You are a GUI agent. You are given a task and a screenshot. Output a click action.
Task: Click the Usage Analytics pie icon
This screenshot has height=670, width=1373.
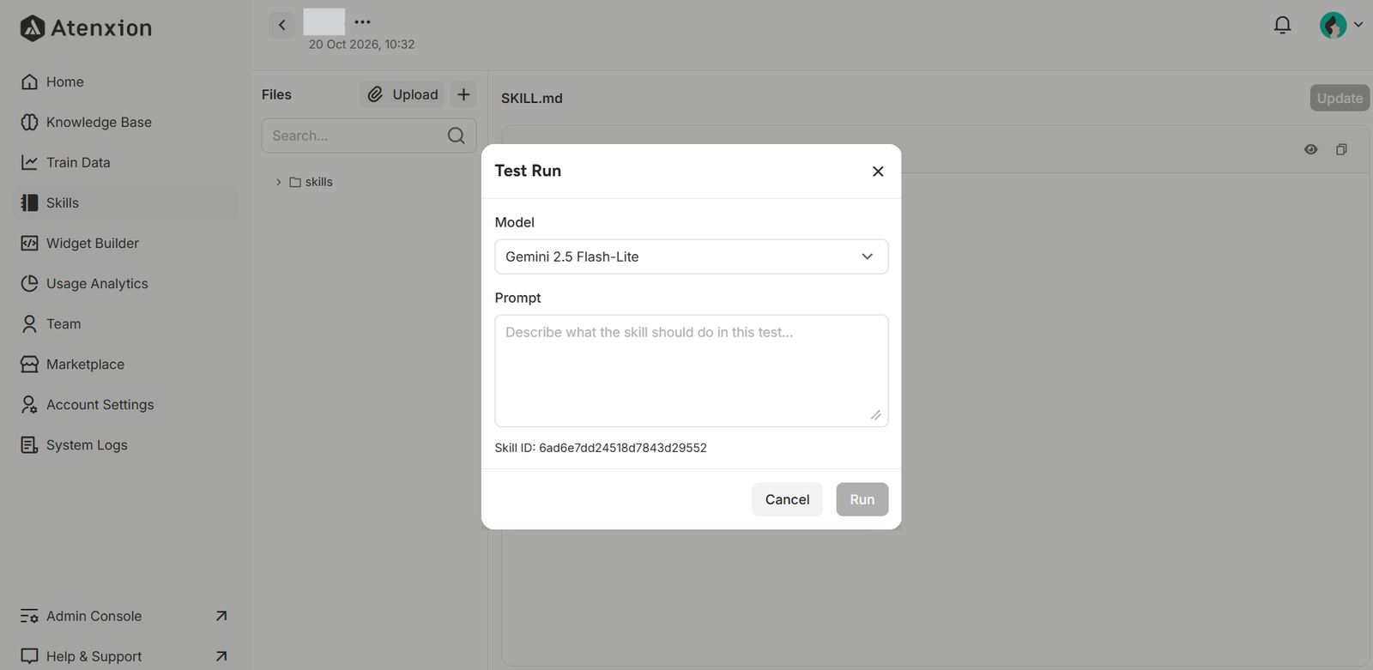coord(29,283)
